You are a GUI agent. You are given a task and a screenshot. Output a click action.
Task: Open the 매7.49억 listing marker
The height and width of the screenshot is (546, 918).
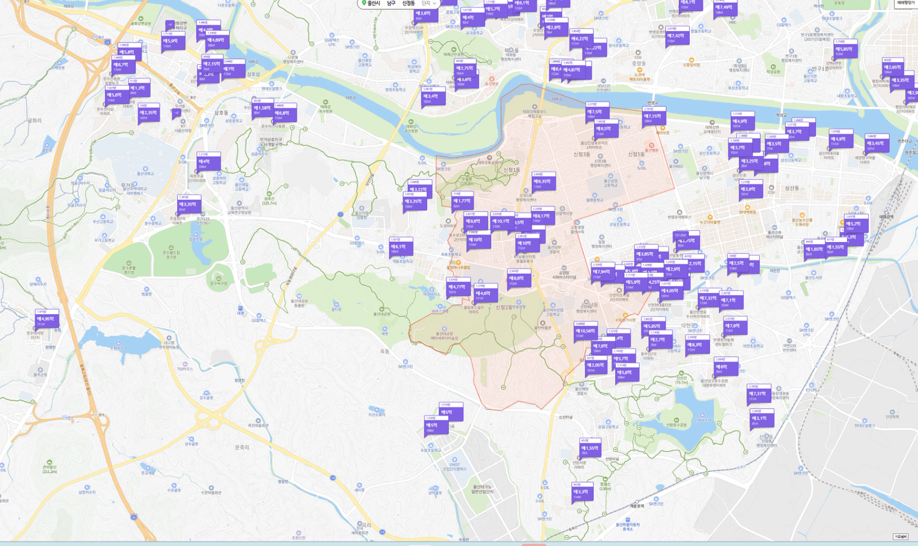tap(725, 7)
